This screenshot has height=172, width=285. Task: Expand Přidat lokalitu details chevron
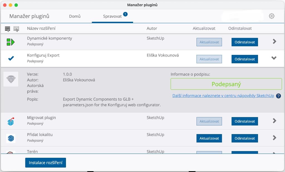(x=274, y=138)
